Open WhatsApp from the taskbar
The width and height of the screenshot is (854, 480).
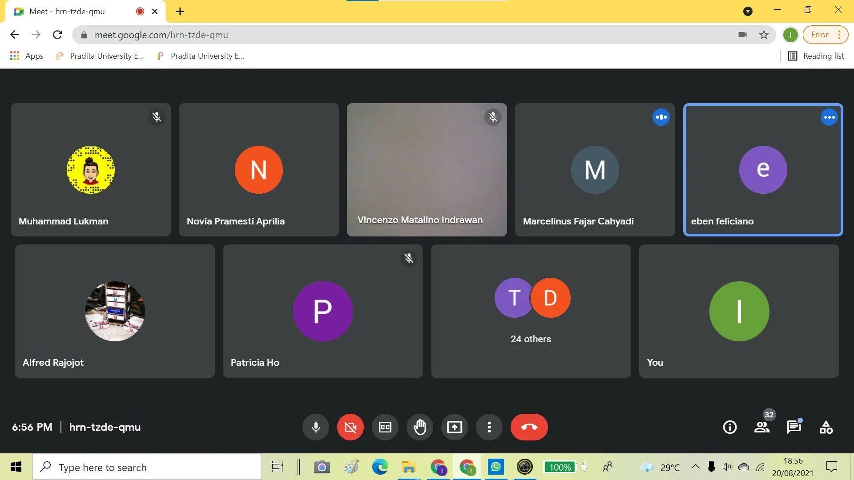point(495,467)
